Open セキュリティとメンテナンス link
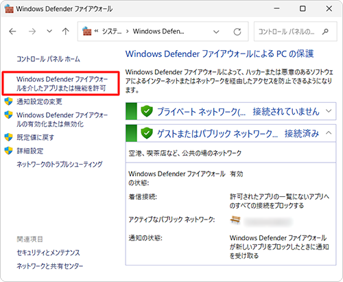This screenshot has height=282, width=343. click(x=48, y=252)
